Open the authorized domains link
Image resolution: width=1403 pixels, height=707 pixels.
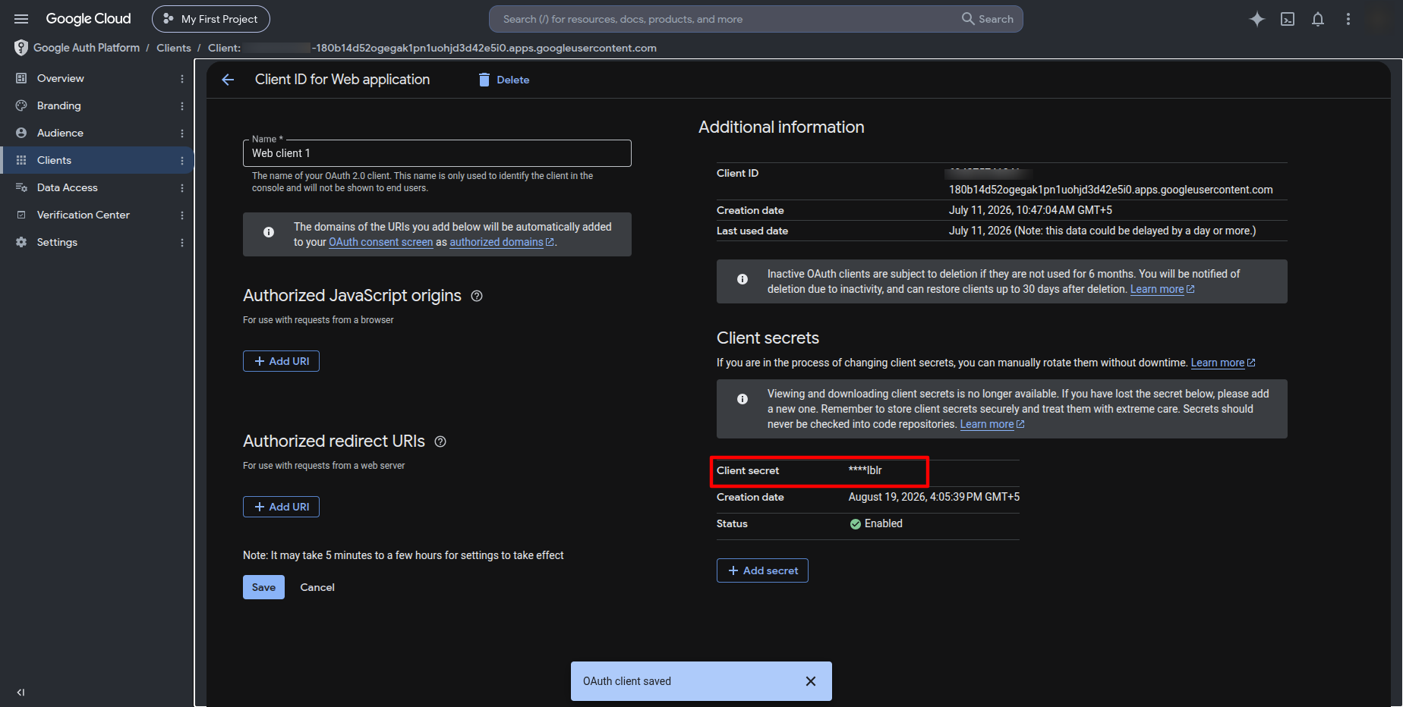[501, 242]
